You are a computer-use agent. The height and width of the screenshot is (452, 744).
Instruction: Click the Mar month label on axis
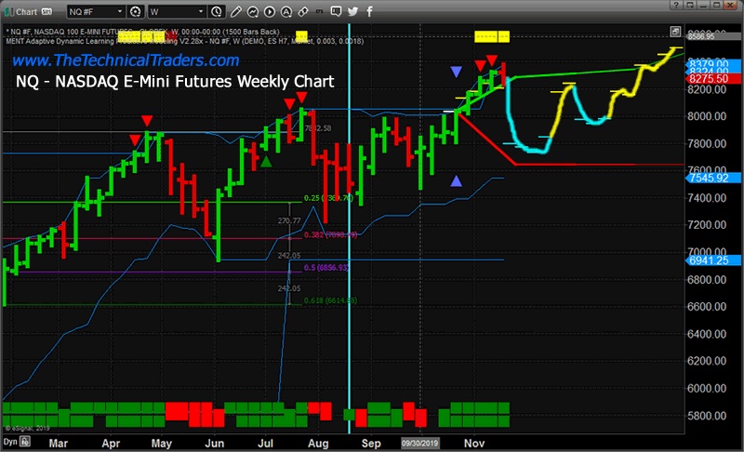pos(59,444)
